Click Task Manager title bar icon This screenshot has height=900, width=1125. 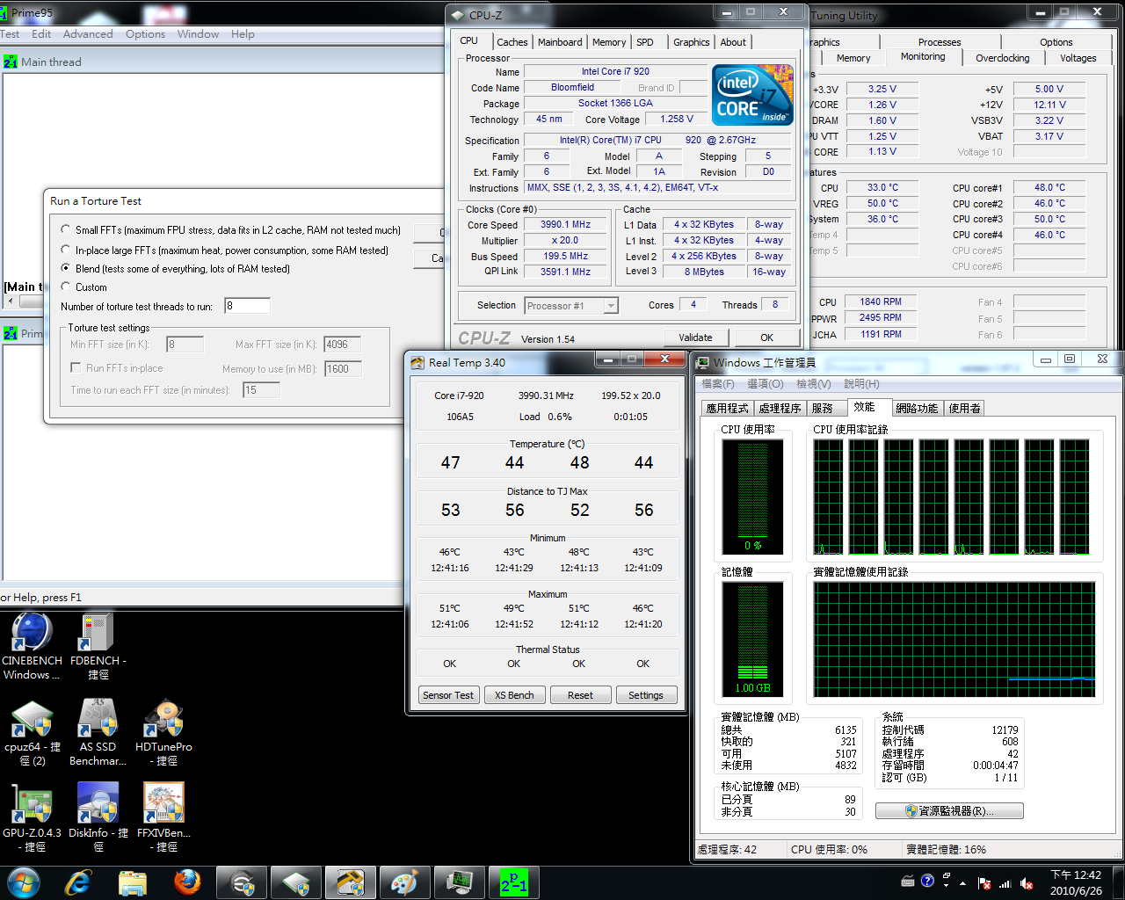pyautogui.click(x=703, y=362)
